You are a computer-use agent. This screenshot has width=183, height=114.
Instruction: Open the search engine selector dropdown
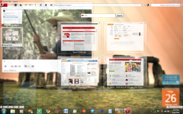tap(148, 5)
